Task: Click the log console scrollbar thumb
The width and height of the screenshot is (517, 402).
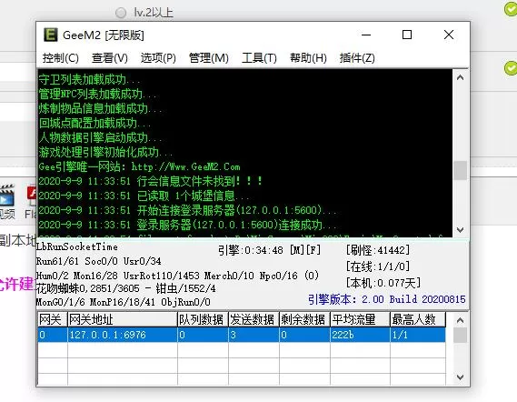Action: 461,170
